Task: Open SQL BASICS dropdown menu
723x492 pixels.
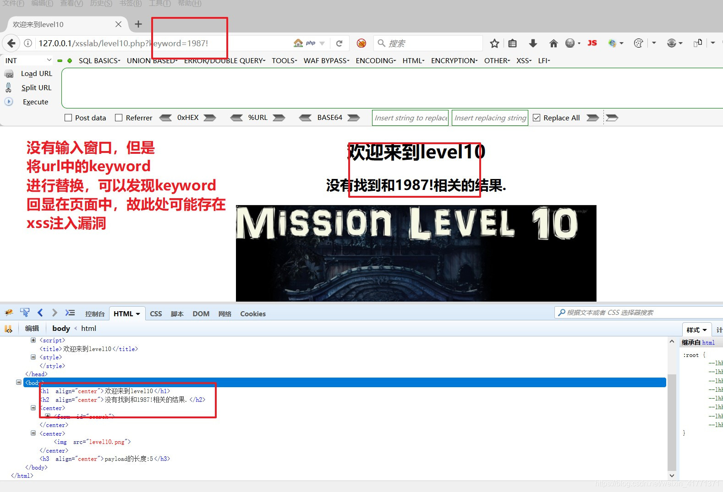Action: 99,60
